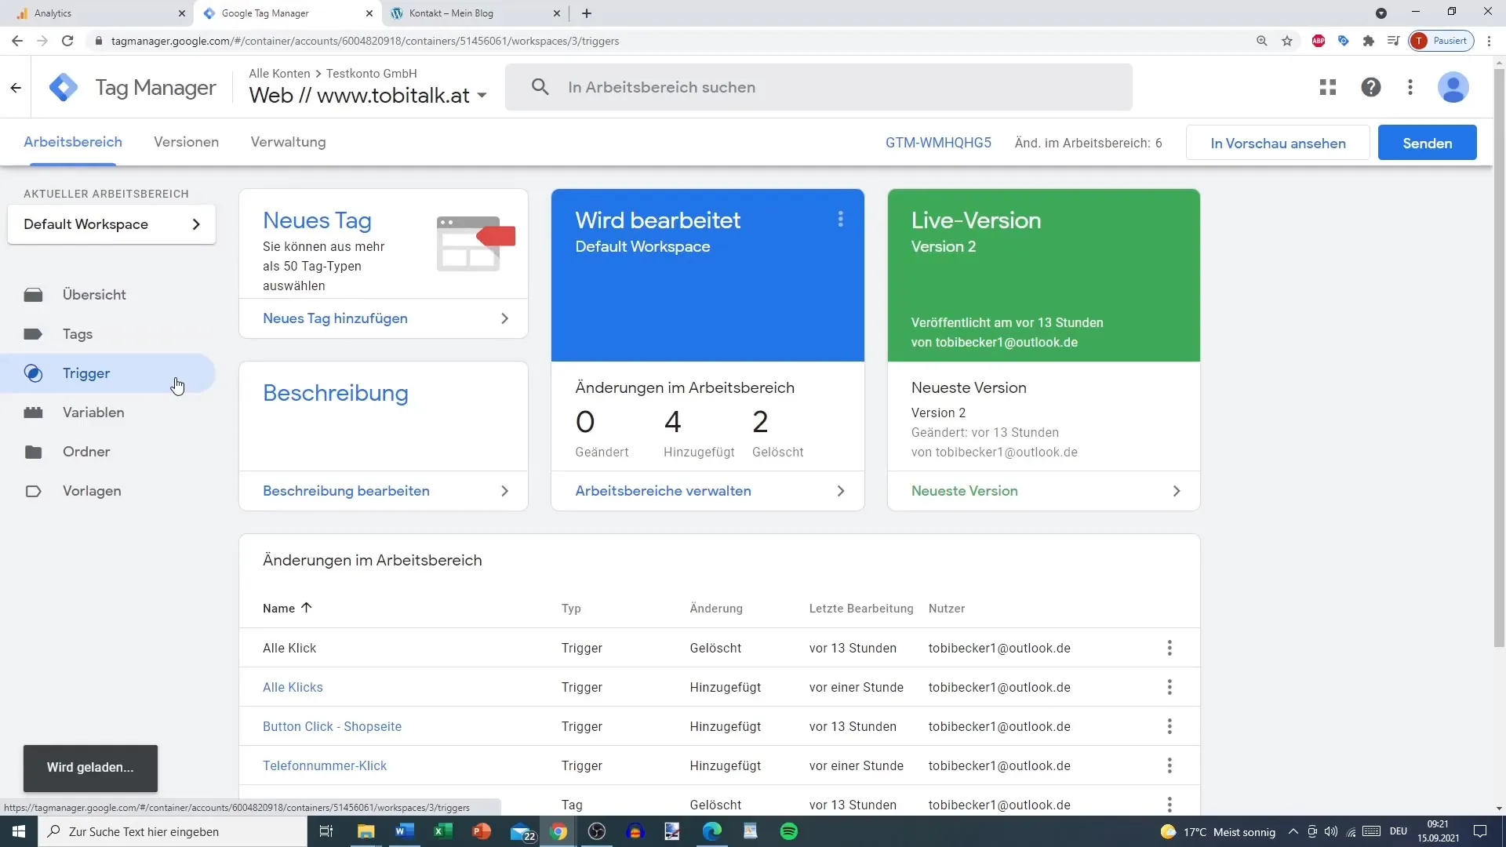Click the Senden button
This screenshot has height=847, width=1506.
[1427, 143]
